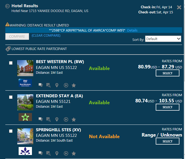
Task: Show Best Western location map pin
Action: tap(57, 85)
